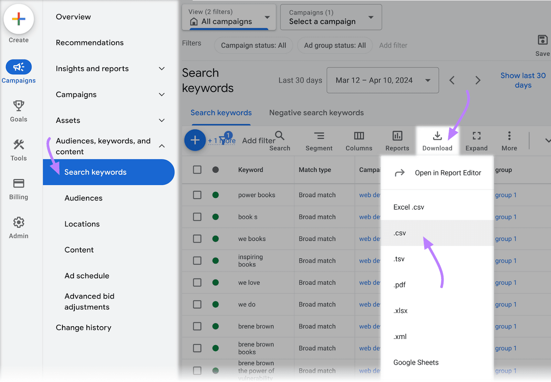Open Billing via the card icon

pyautogui.click(x=19, y=184)
